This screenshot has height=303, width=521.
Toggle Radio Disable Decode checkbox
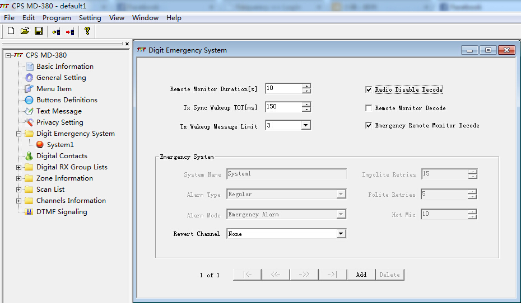click(369, 89)
